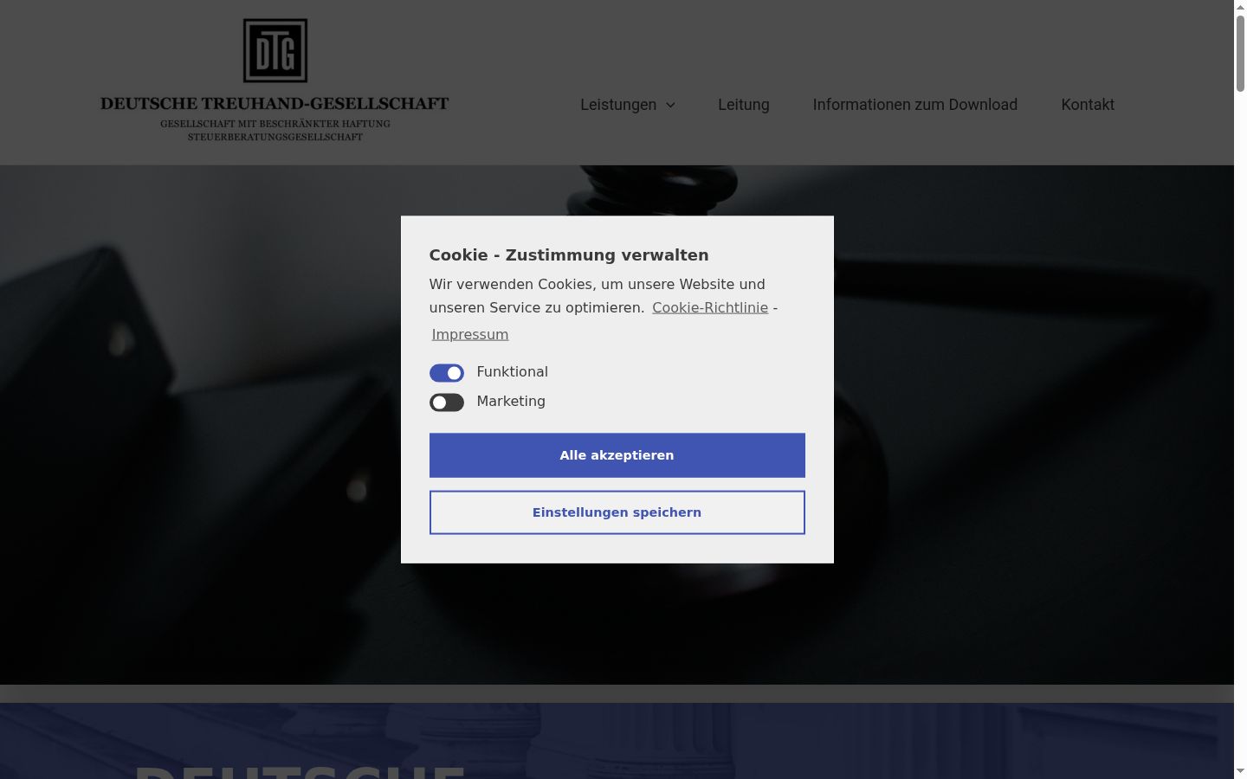Open the Impressum link
The image size is (1247, 779).
click(470, 334)
